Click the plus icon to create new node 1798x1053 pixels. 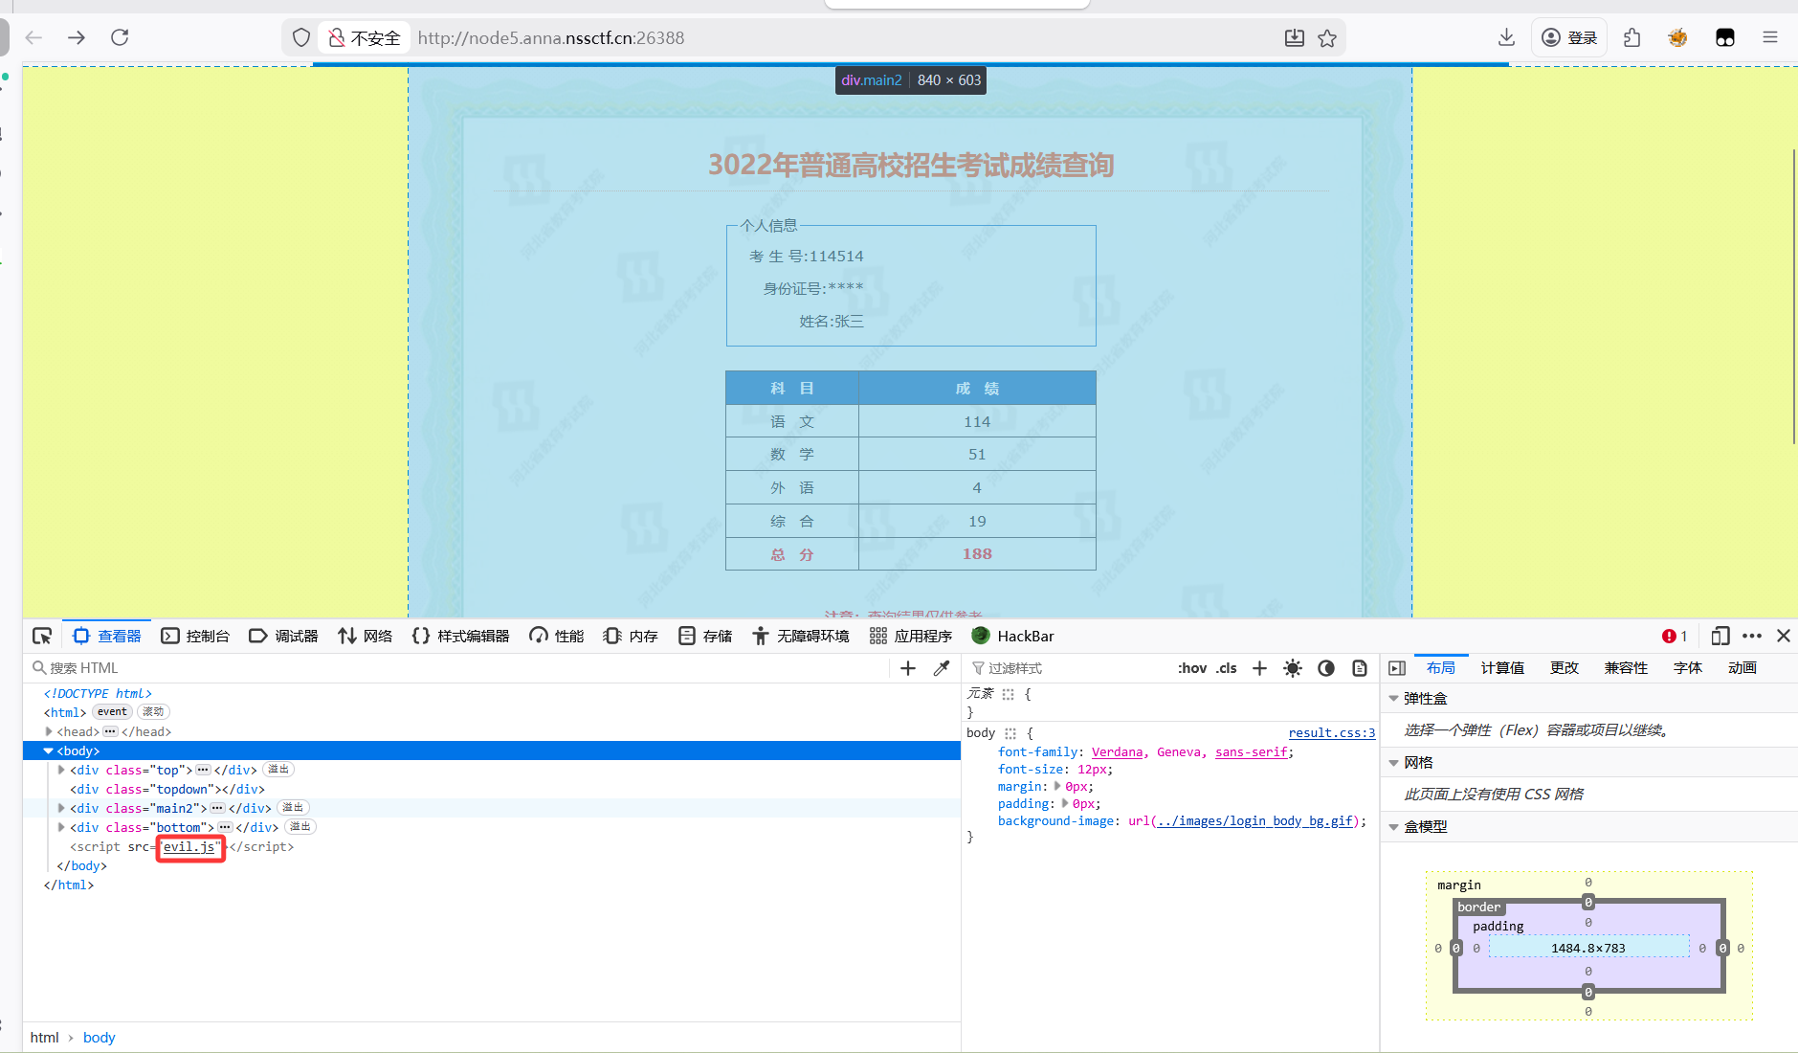(x=908, y=668)
